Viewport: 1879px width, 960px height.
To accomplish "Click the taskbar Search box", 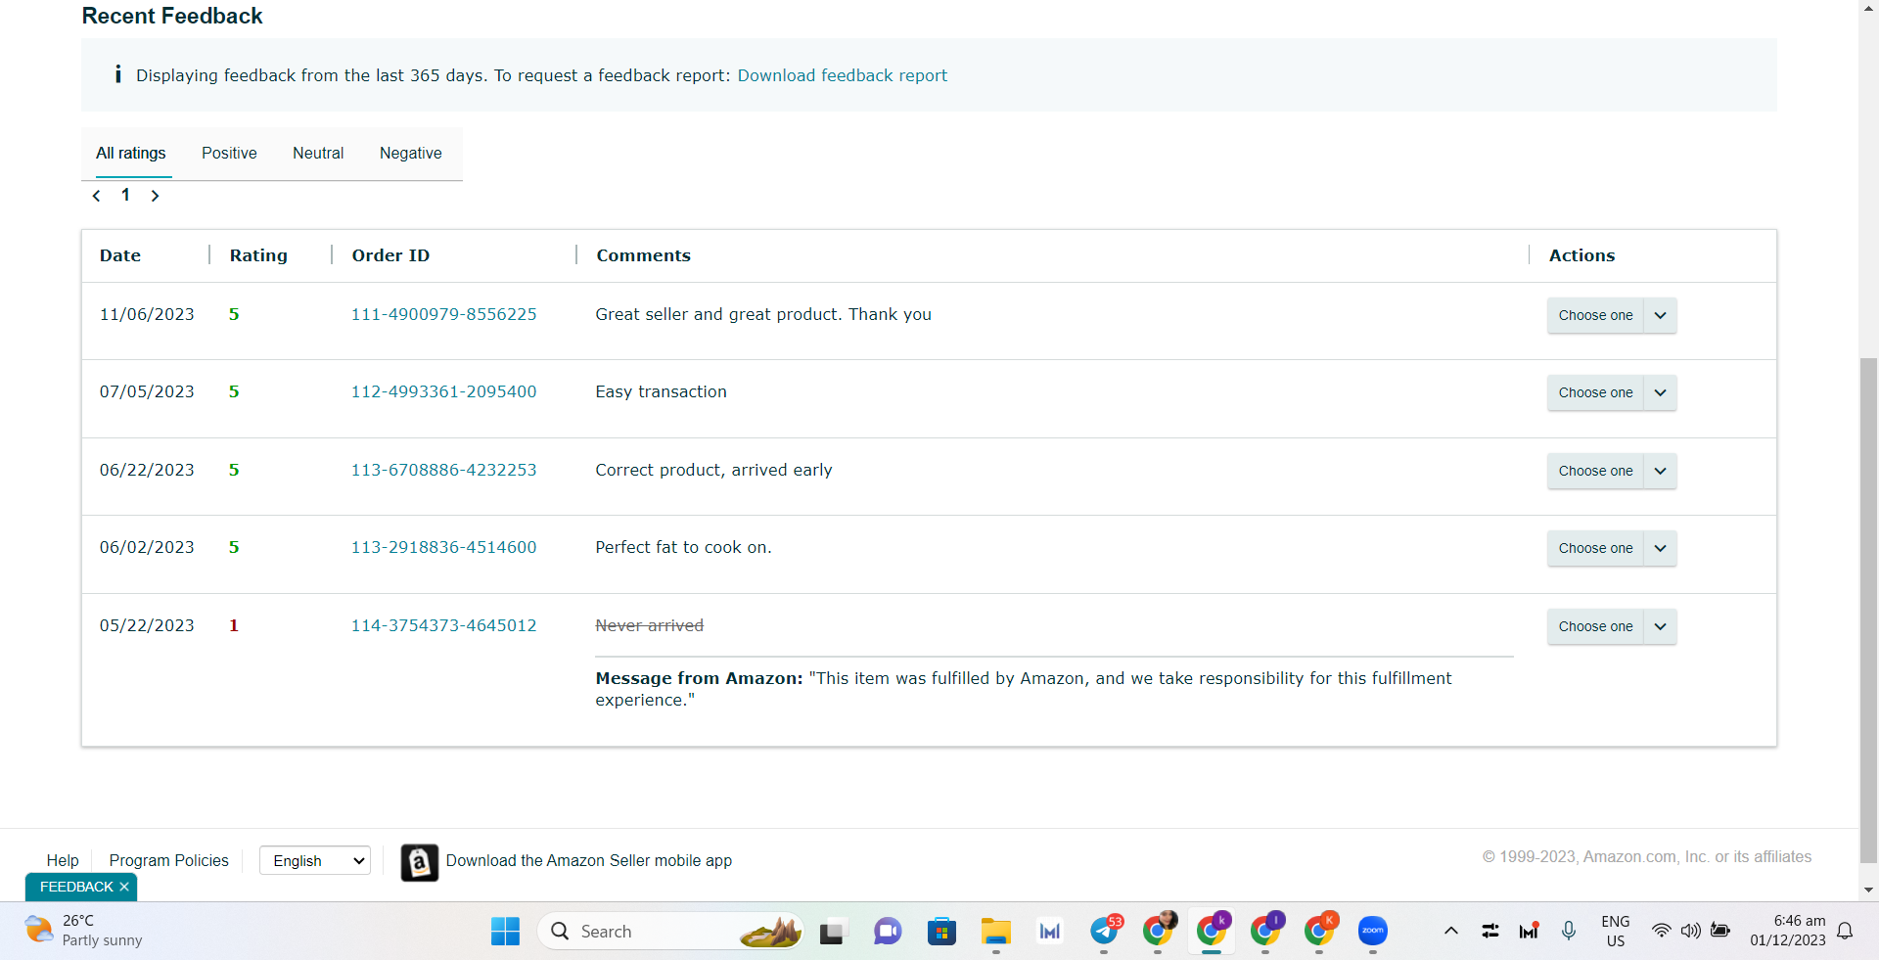I will 670,932.
